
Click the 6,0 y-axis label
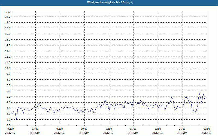[8, 91]
